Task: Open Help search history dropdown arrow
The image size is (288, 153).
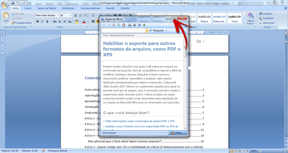Action: click(147, 30)
